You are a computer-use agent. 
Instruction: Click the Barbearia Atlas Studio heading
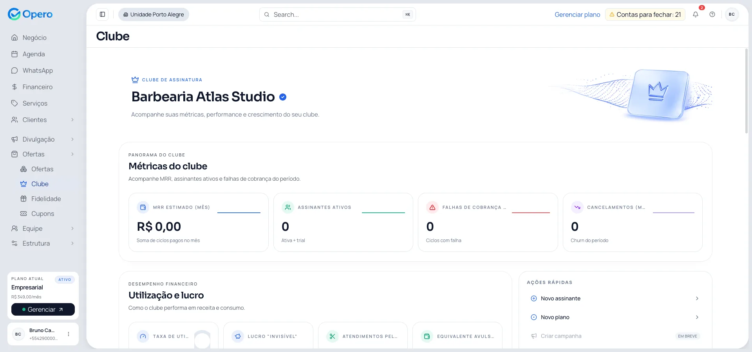pyautogui.click(x=203, y=97)
